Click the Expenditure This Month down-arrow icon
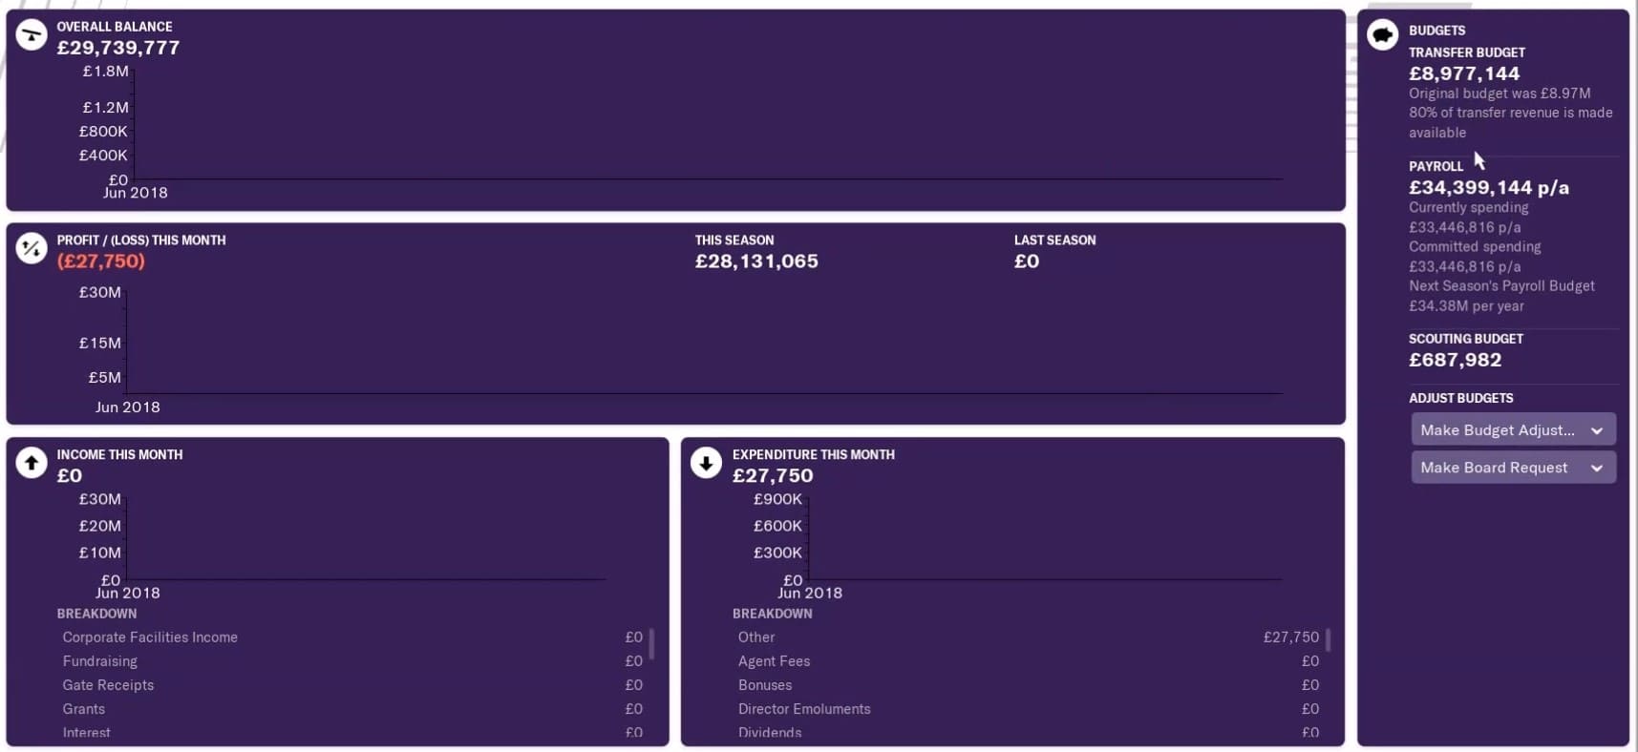The height and width of the screenshot is (752, 1638). pos(706,464)
